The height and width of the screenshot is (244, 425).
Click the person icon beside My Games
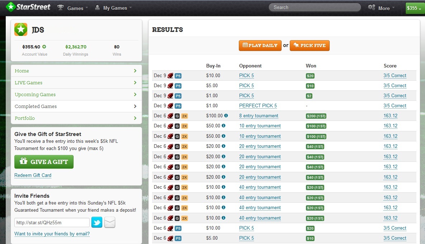coord(97,7)
